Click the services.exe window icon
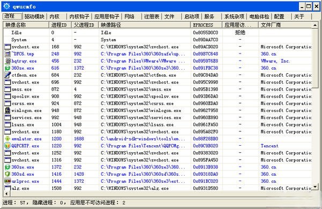The image size is (322, 209). coord(8,117)
